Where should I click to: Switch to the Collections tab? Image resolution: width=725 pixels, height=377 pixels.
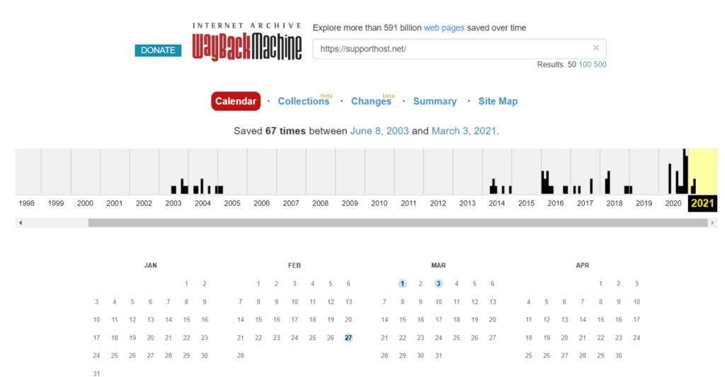[303, 101]
